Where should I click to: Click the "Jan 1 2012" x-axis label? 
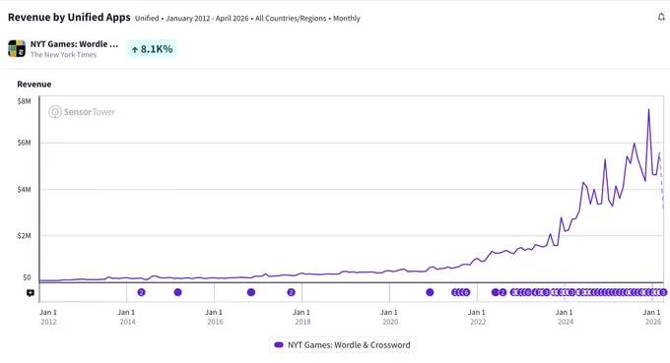point(48,317)
